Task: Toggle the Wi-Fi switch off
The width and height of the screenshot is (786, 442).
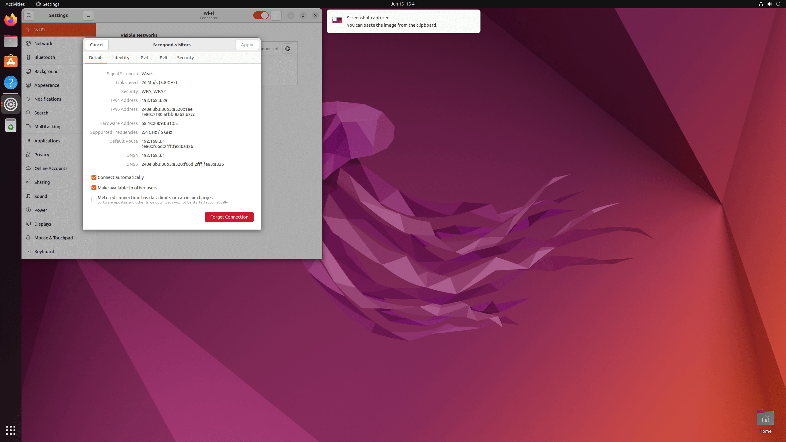Action: pos(261,15)
